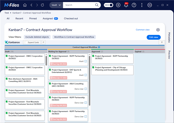Image resolution: width=174 pixels, height=123 pixels.
Task: Click document icon on City of Chicago card
Action: pyautogui.click(x=93, y=67)
